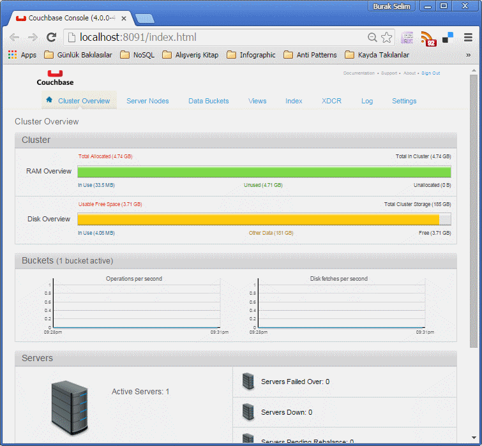Click the Burak Selim profile button
The height and width of the screenshot is (446, 482).
tap(391, 6)
